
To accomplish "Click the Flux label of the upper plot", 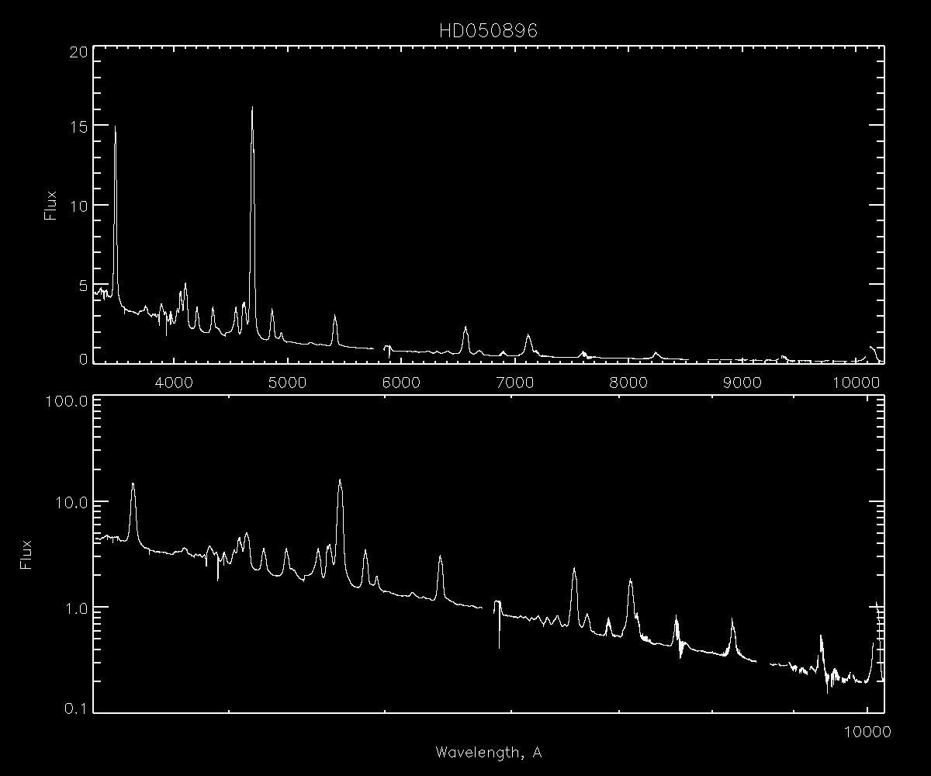I will [51, 204].
